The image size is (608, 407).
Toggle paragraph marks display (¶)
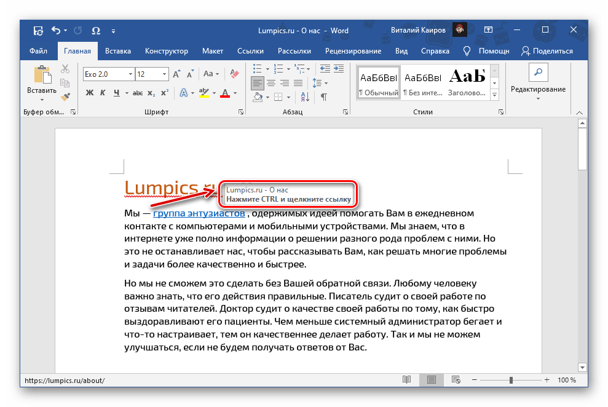click(x=323, y=97)
